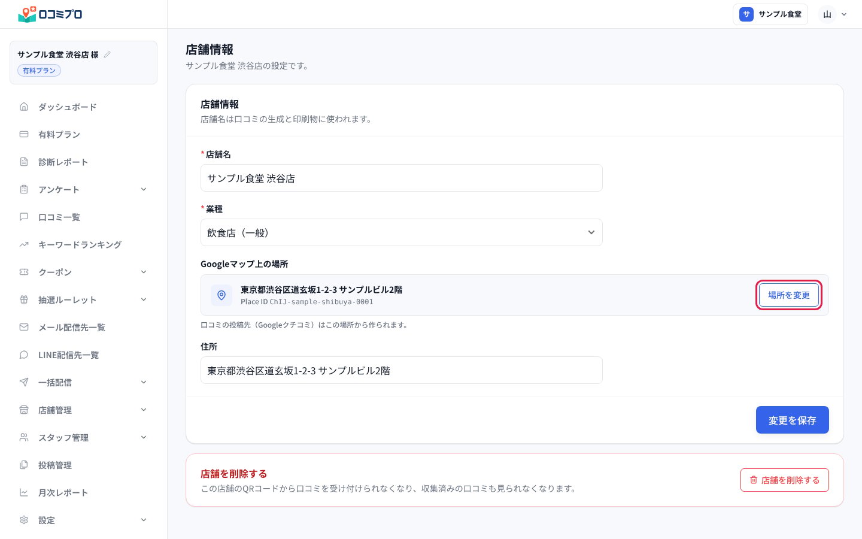This screenshot has width=862, height=539.
Task: Expand the 一括配信 submenu chevron
Action: [144, 382]
